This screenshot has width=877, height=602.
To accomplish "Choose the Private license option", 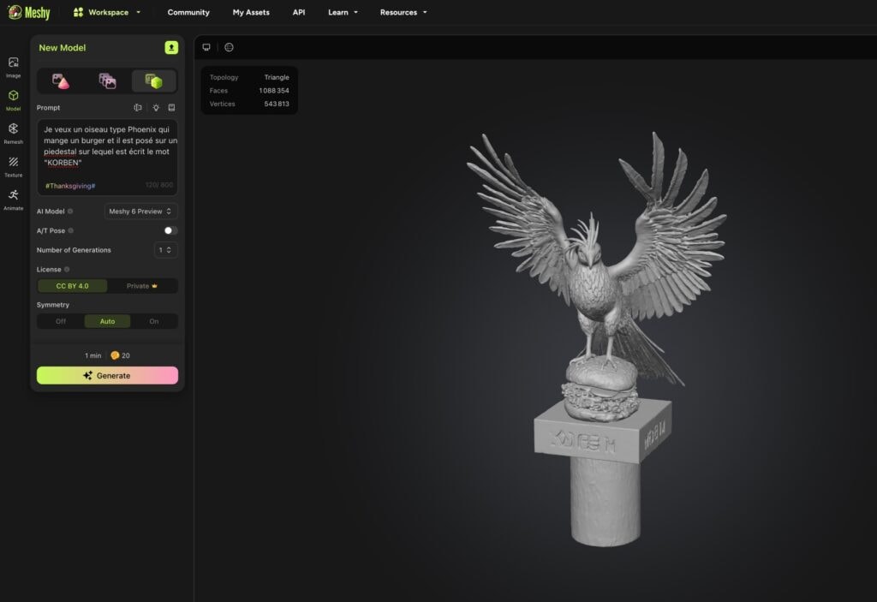I will 142,286.
